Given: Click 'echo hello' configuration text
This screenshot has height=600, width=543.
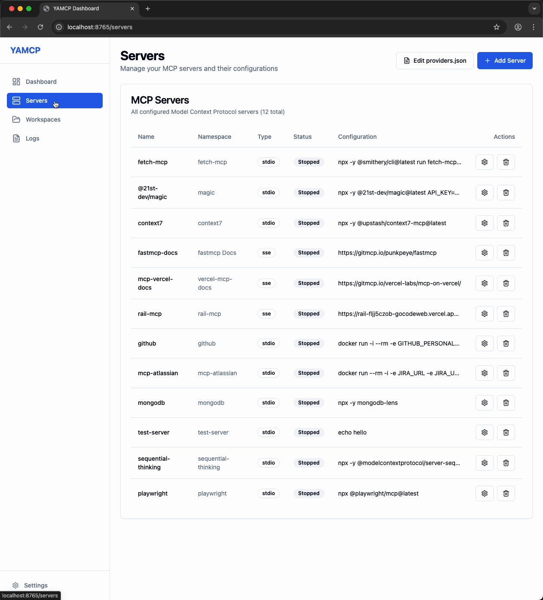Looking at the screenshot, I should (x=352, y=432).
